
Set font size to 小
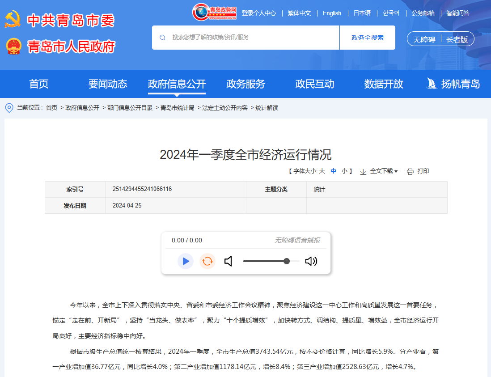click(x=344, y=171)
